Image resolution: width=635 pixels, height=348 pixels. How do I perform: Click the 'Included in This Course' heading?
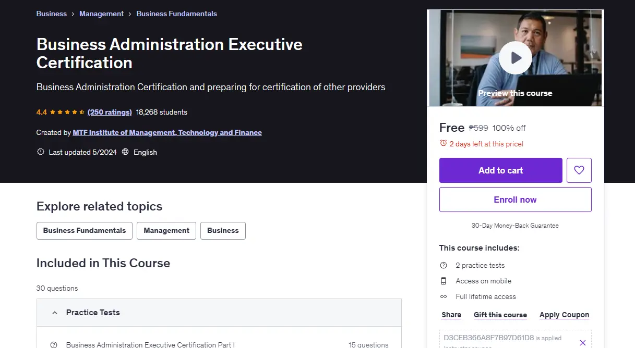[103, 263]
